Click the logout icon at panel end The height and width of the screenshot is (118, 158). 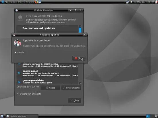[156, 2]
